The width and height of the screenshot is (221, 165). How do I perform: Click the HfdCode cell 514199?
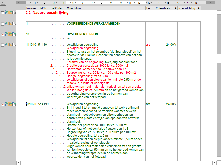click(x=43, y=104)
